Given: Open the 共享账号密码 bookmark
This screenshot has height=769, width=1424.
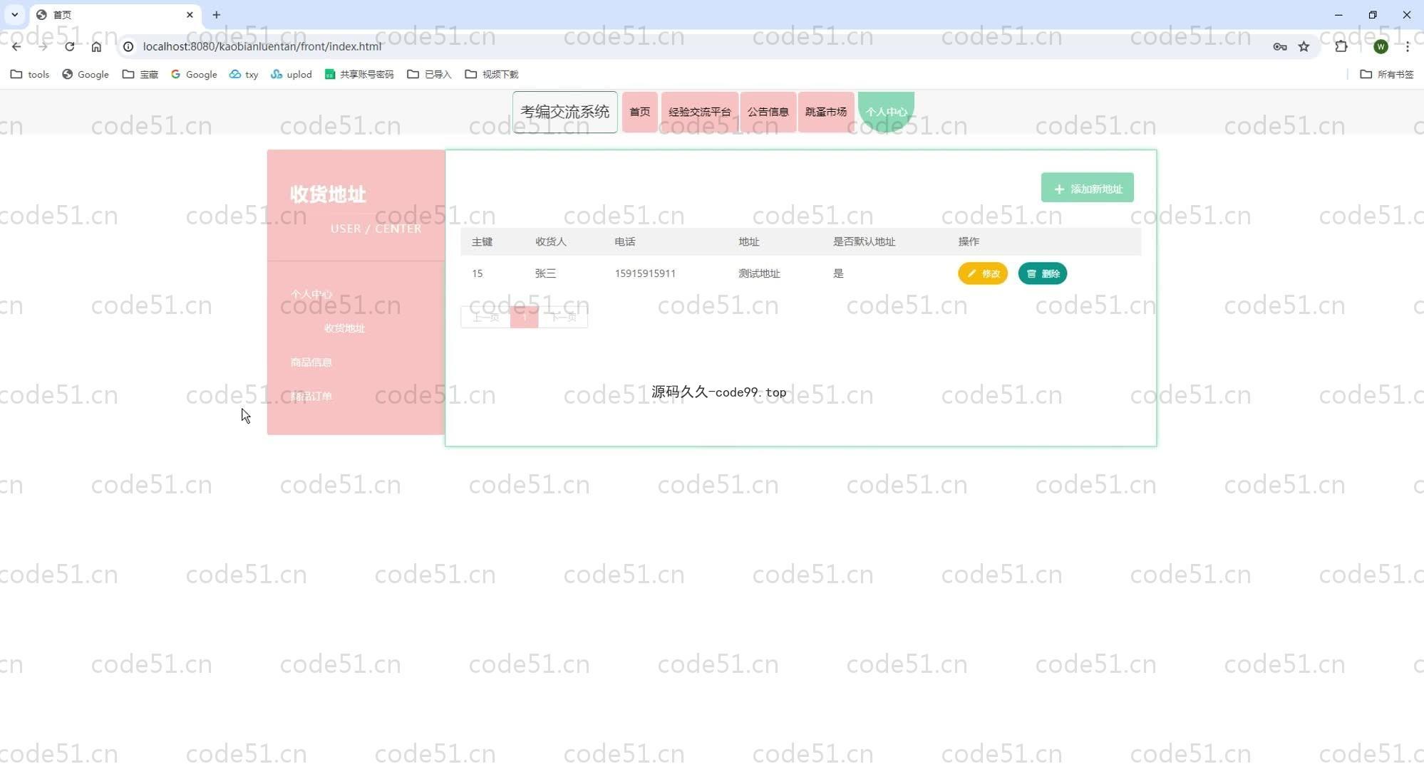Looking at the screenshot, I should point(359,74).
